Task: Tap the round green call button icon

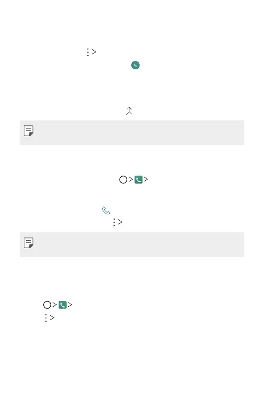Action: click(135, 65)
